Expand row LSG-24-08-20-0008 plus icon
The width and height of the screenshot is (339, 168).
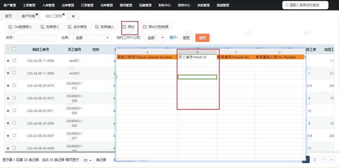point(8,148)
